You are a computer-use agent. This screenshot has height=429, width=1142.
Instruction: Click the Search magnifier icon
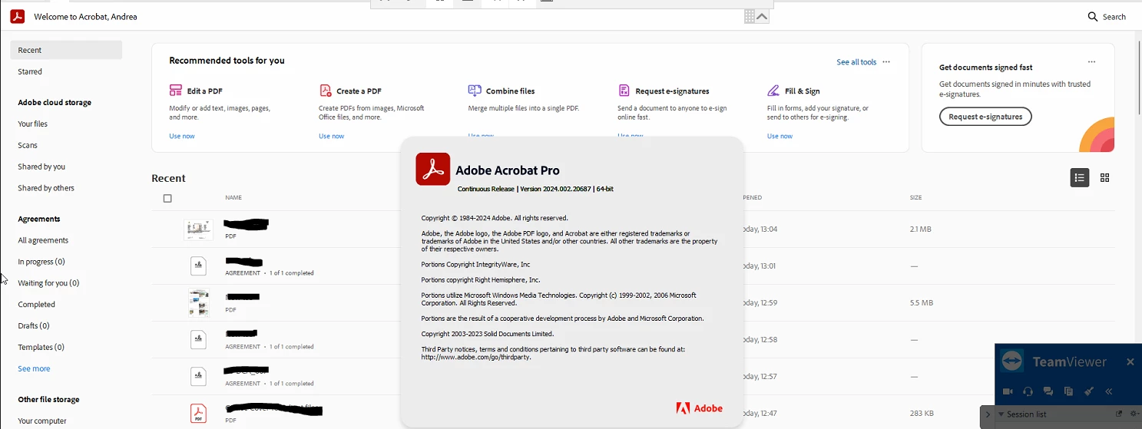coord(1093,17)
